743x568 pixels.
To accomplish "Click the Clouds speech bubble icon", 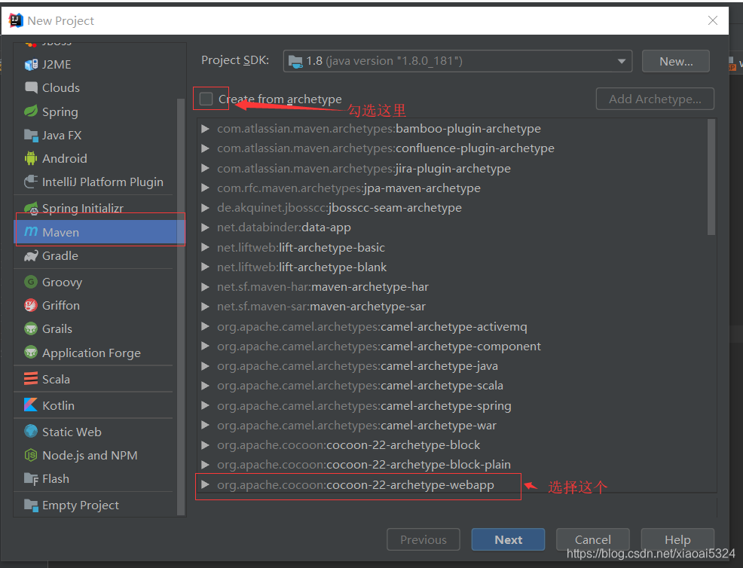I will [x=31, y=87].
